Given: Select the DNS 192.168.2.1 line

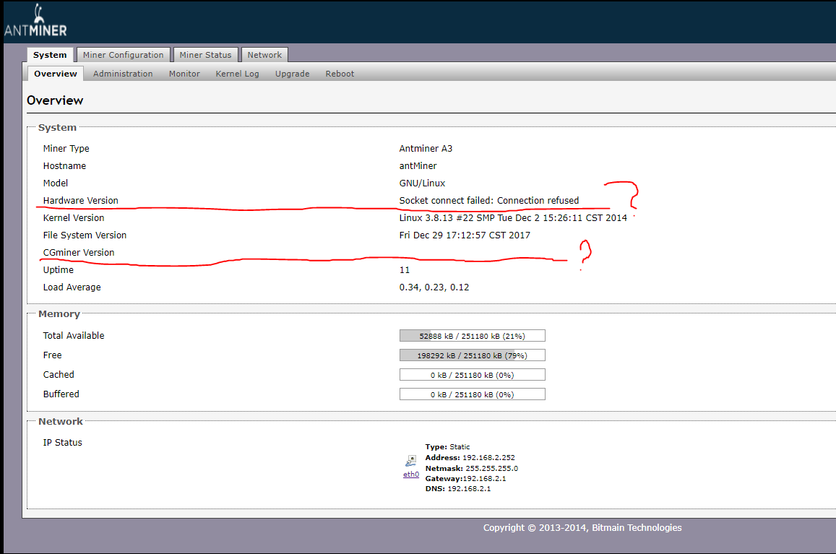Looking at the screenshot, I should (x=458, y=488).
